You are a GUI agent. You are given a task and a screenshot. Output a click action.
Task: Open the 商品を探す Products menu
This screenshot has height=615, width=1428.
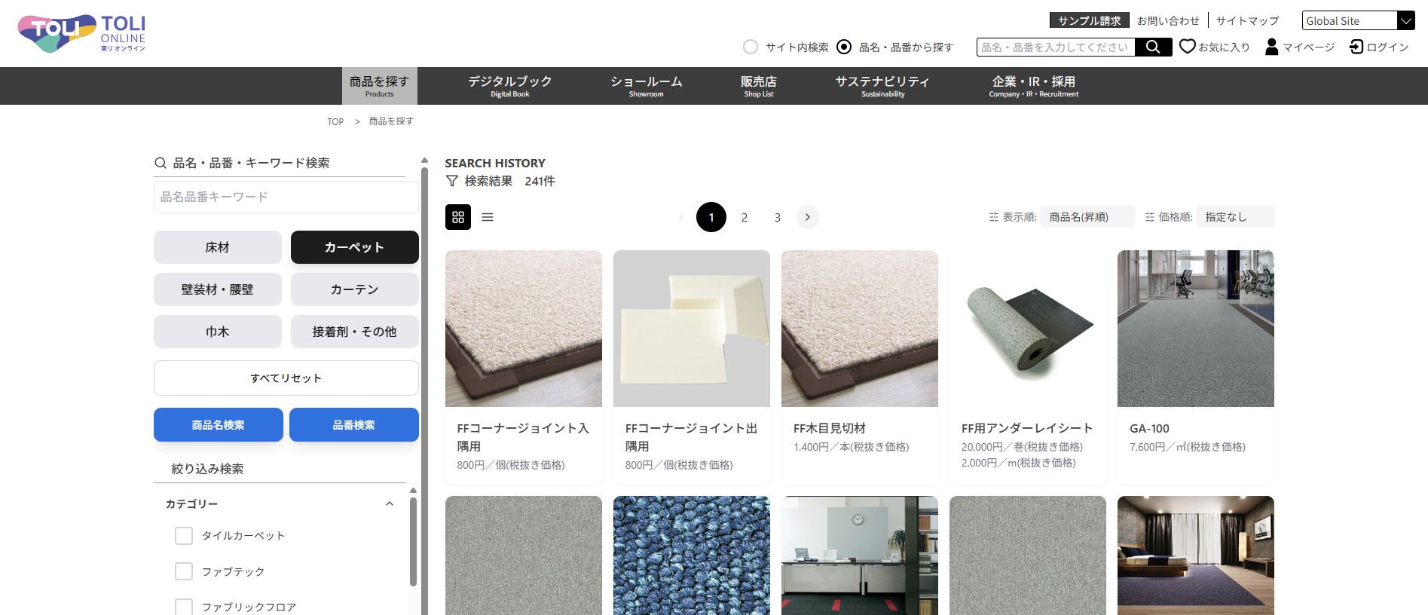pos(379,86)
